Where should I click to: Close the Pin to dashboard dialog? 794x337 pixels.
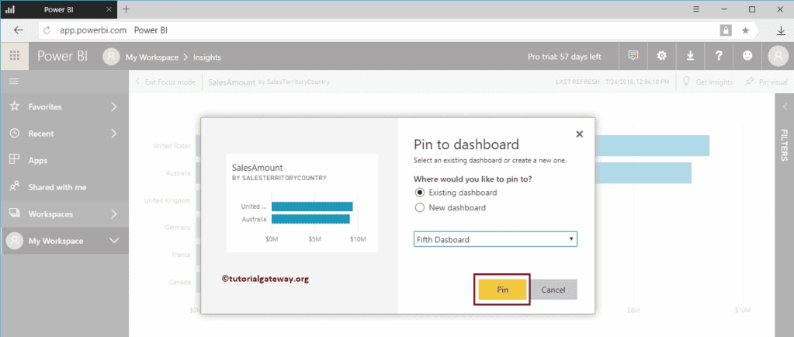580,134
